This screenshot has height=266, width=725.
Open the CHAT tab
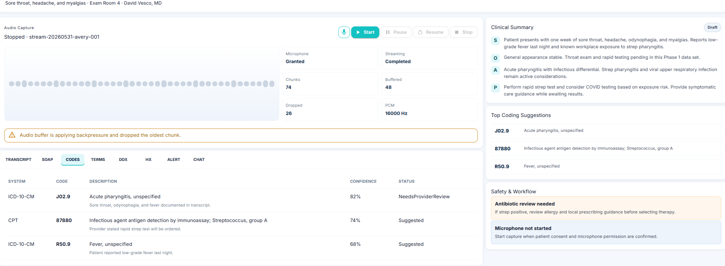(199, 160)
